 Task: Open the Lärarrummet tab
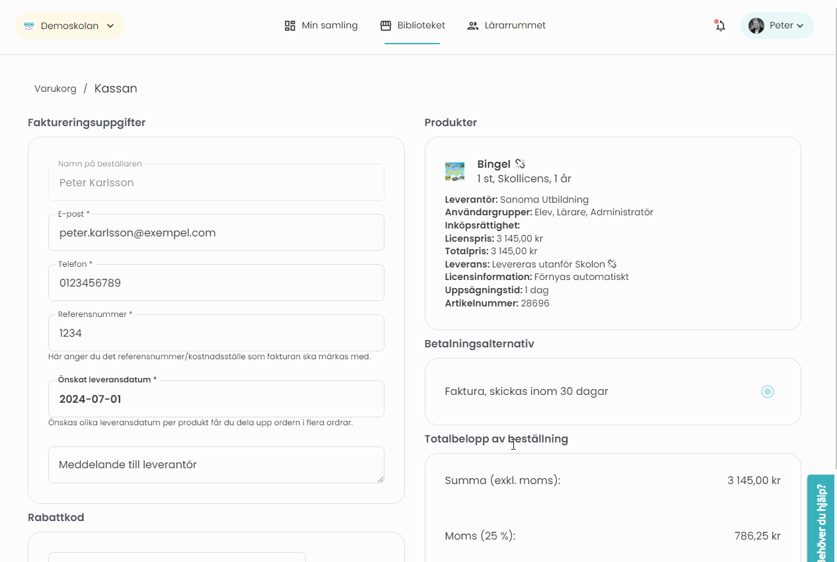506,26
